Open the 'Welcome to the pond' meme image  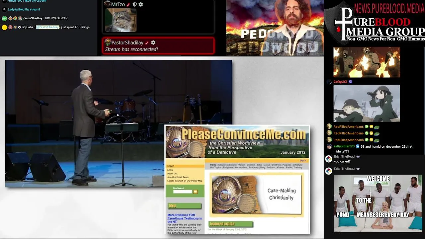pyautogui.click(x=378, y=203)
